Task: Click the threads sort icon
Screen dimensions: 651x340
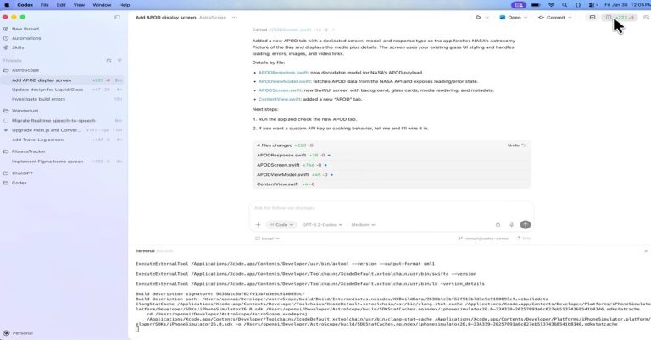Action: (x=108, y=60)
